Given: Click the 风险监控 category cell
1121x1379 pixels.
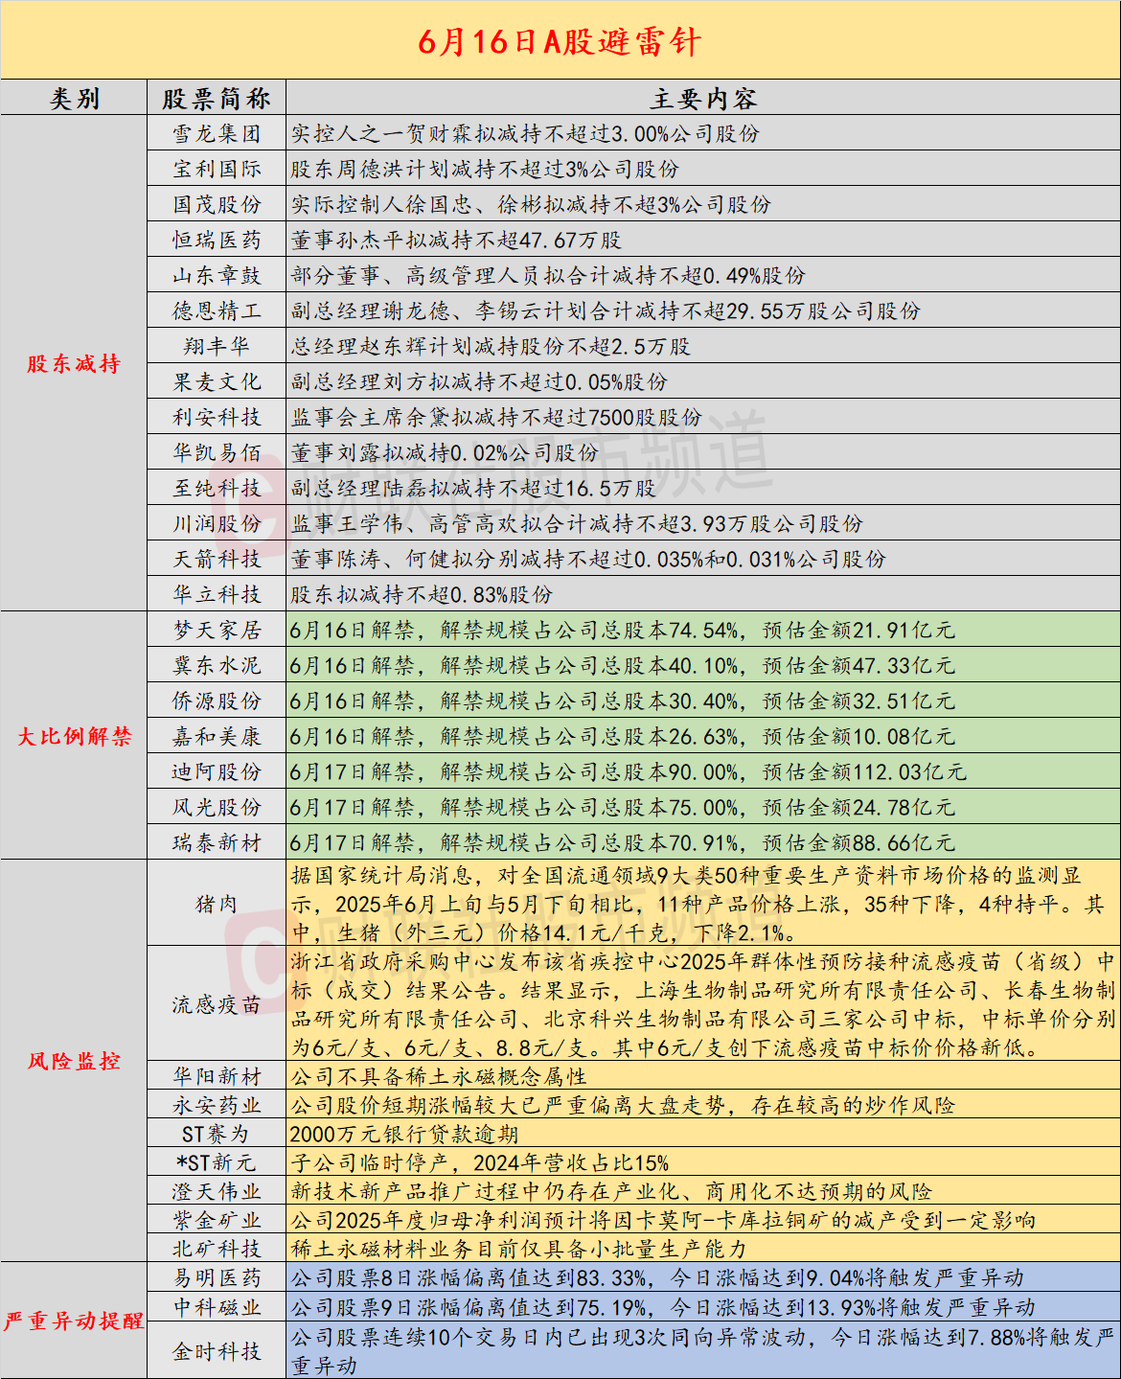Looking at the screenshot, I should 74,1061.
